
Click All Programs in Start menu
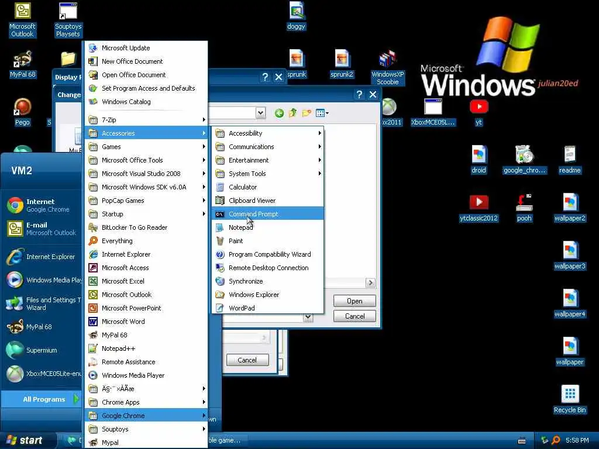(x=42, y=399)
